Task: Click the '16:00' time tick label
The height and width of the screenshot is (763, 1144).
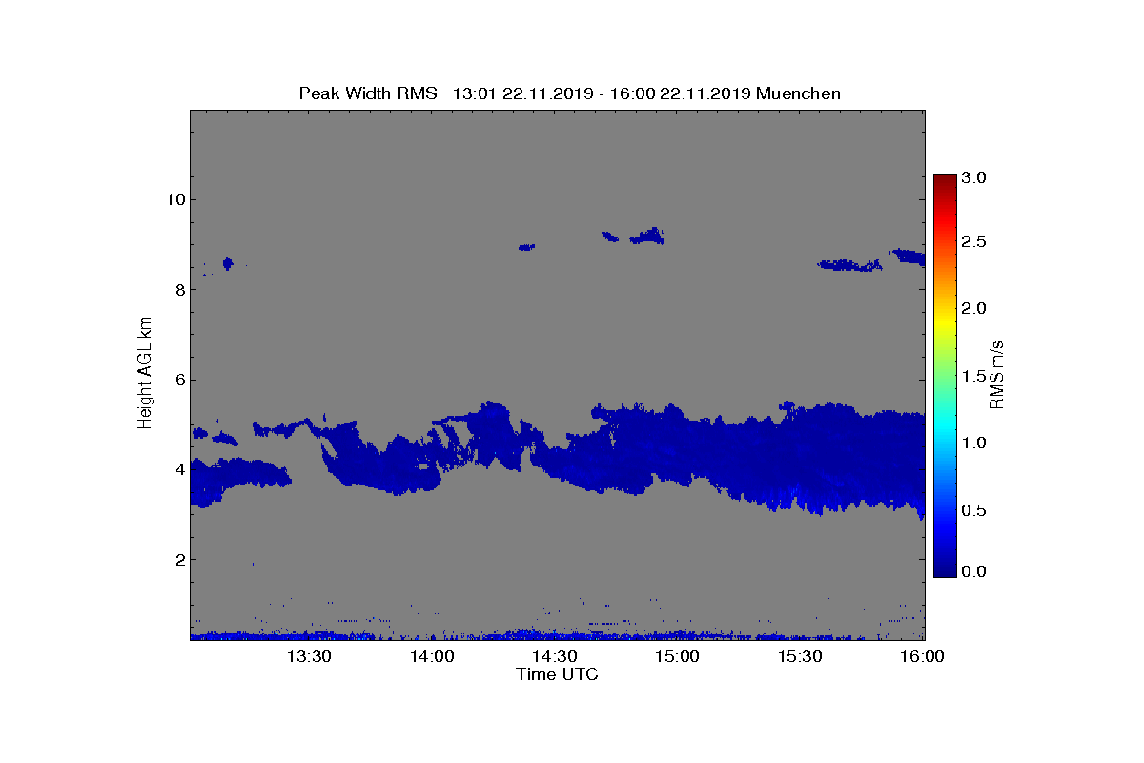Action: (923, 657)
